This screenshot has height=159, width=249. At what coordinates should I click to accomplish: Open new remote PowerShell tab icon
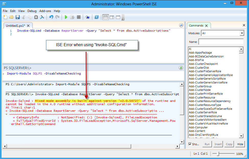click(87, 17)
